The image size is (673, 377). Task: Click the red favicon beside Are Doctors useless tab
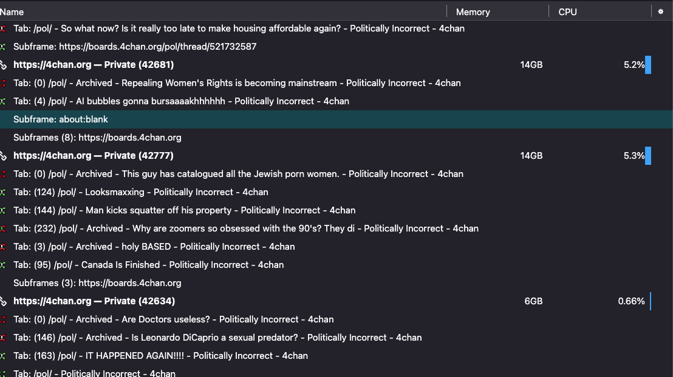(3, 319)
